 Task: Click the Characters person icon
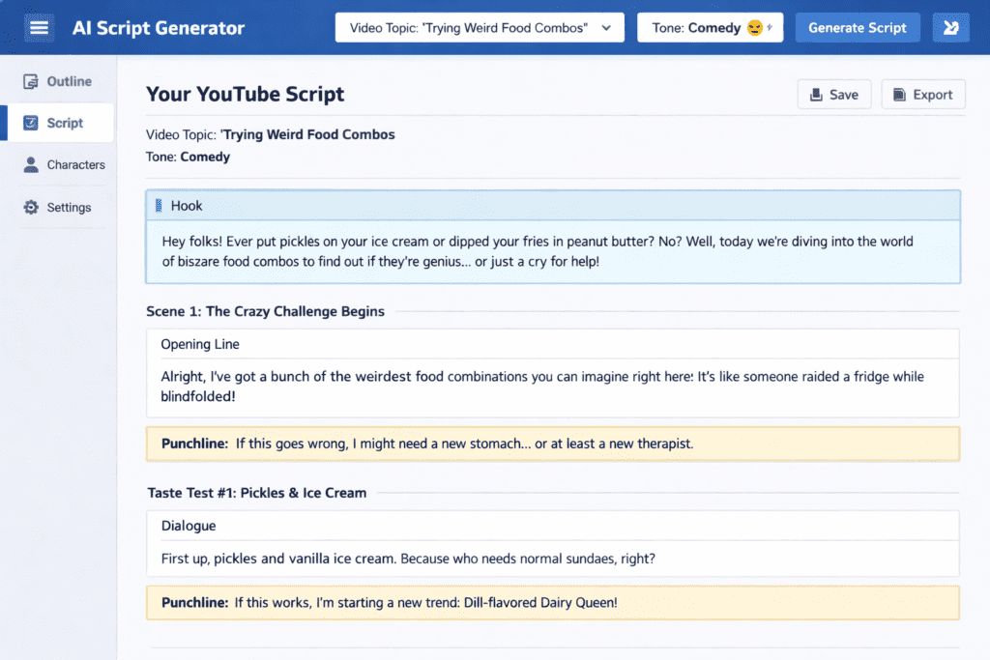click(31, 165)
